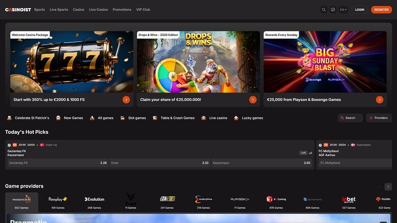Open the Welcome Casino Package 777 banner
This screenshot has height=223, width=397.
coord(72,62)
